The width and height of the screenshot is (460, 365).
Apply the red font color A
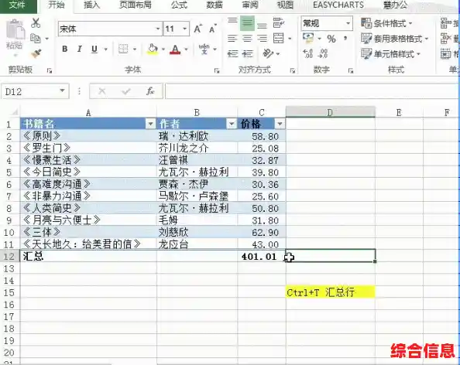coord(175,49)
